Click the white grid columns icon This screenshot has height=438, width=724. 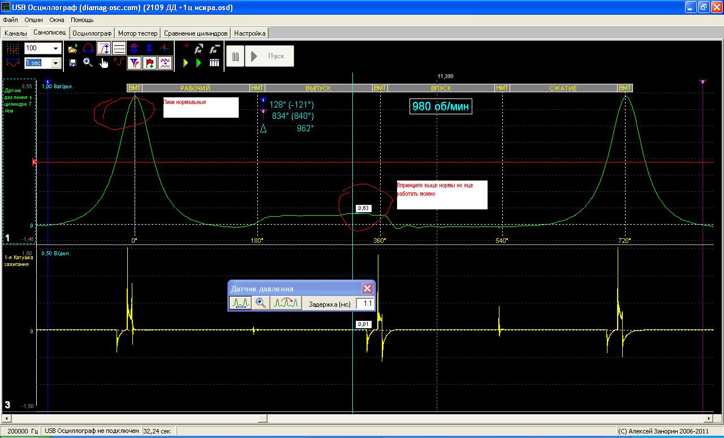coord(214,63)
